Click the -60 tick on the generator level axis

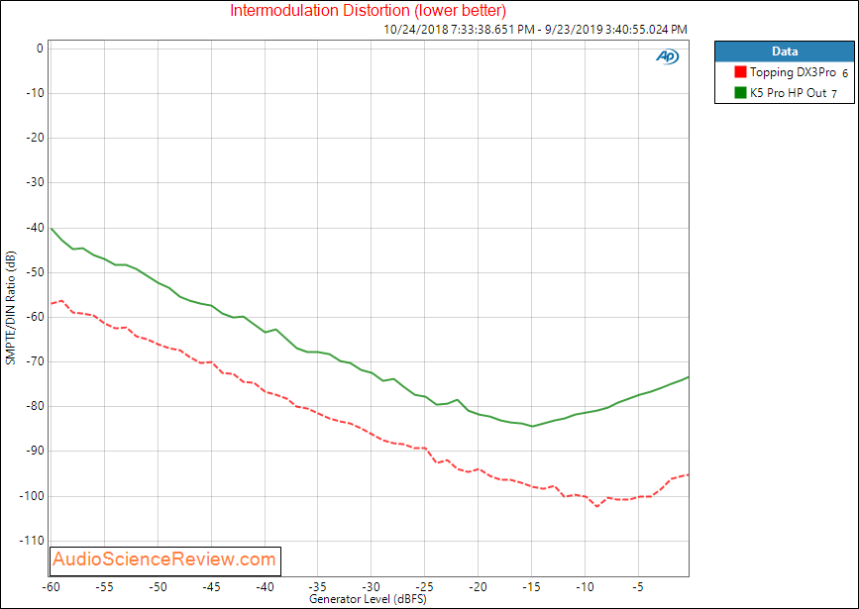click(x=51, y=587)
